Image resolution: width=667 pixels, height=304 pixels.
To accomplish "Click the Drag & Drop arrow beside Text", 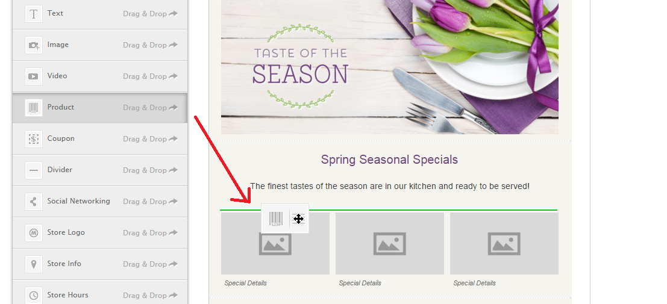I will tap(173, 14).
